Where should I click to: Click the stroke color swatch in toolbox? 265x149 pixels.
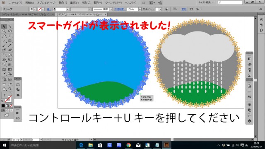(x=8, y=99)
